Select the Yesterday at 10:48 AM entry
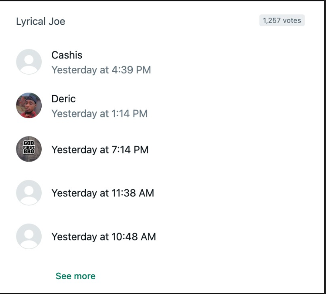 [103, 237]
